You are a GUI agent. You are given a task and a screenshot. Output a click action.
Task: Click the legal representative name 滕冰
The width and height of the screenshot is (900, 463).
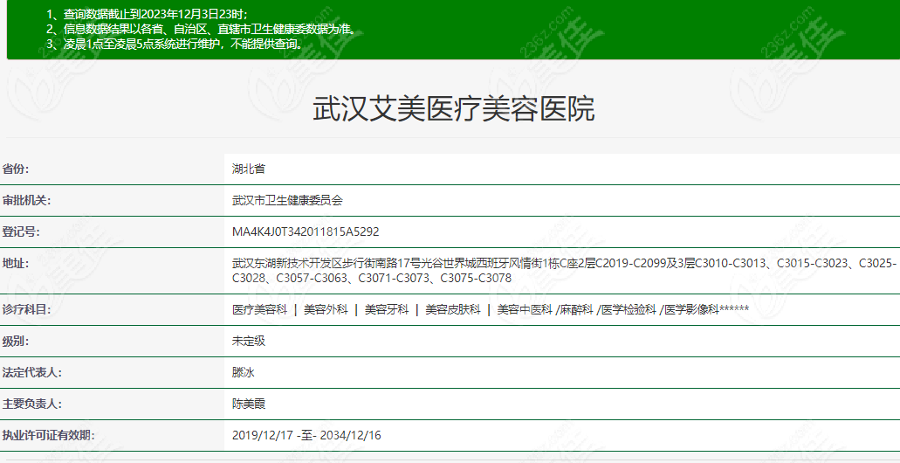pyautogui.click(x=243, y=373)
